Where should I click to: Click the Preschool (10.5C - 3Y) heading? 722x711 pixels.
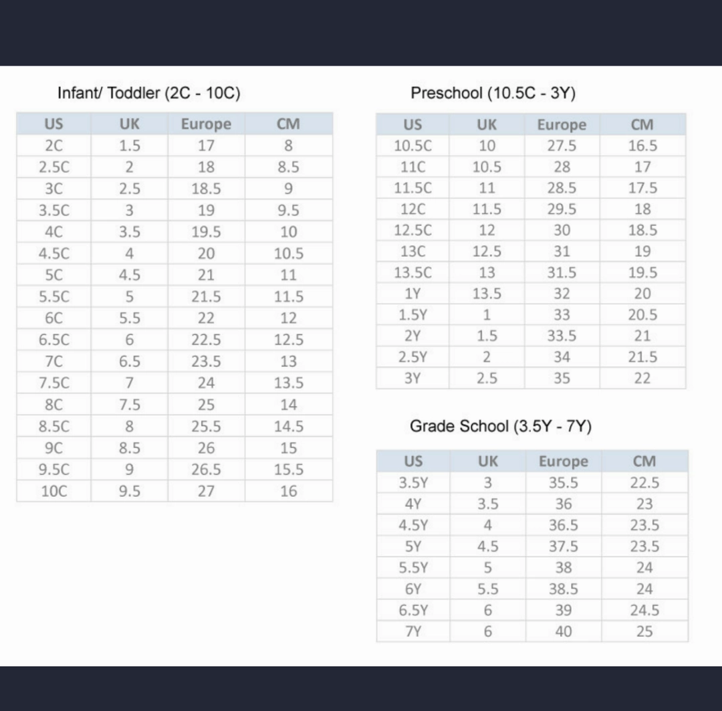pos(493,93)
